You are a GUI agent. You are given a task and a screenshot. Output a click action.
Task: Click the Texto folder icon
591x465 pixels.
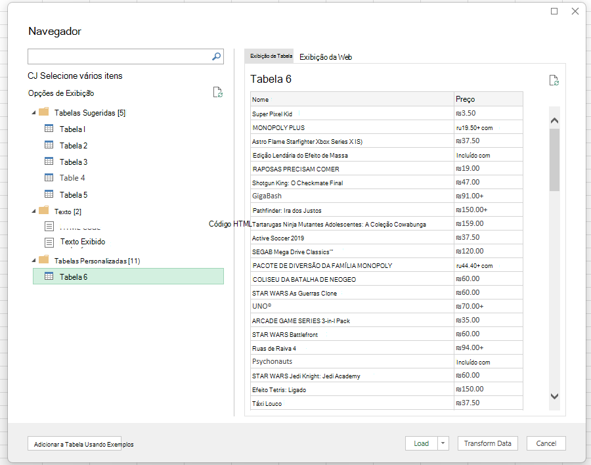pos(44,210)
